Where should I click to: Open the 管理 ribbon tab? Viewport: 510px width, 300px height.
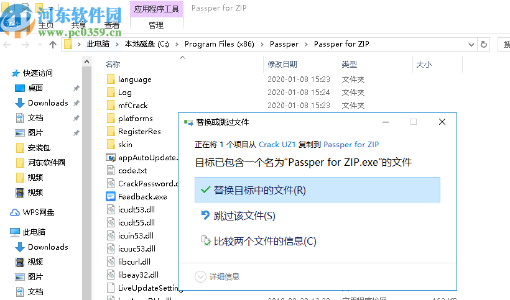[x=157, y=25]
